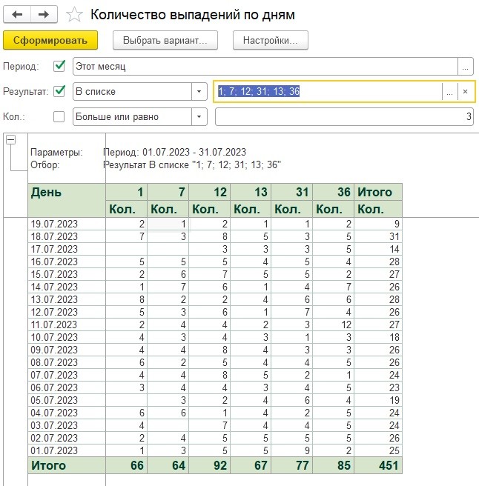Click the Кол. value field showing 3
Image resolution: width=479 pixels, height=486 pixels.
pyautogui.click(x=344, y=116)
